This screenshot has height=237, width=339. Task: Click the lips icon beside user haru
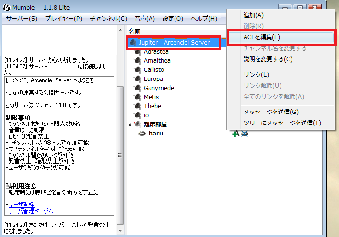[142, 134]
